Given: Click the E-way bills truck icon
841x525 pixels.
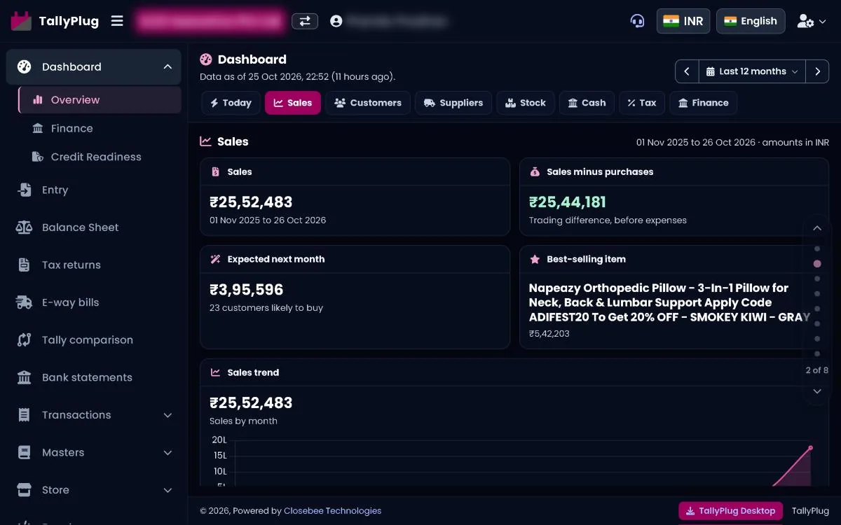Looking at the screenshot, I should [x=25, y=302].
